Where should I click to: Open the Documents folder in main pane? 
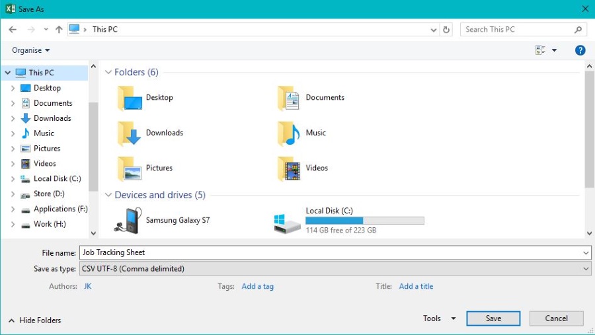coord(311,98)
